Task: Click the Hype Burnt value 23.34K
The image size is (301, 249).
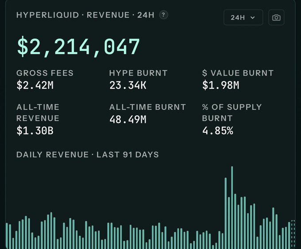Action: pos(128,85)
